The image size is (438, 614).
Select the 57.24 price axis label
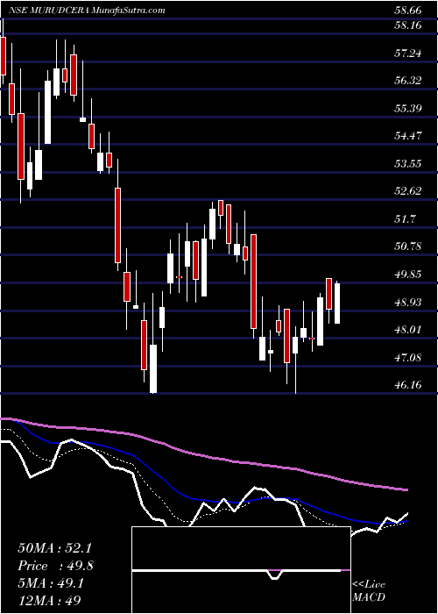[x=407, y=53]
